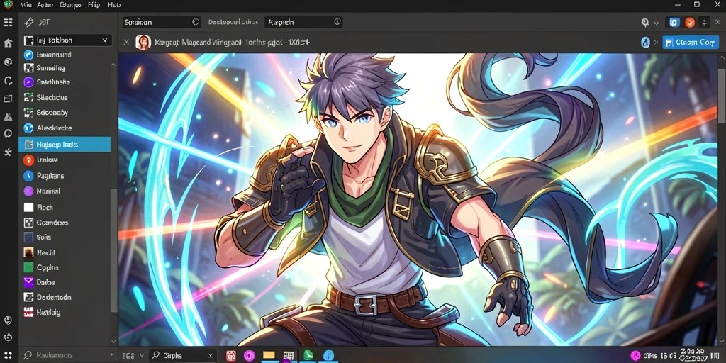Open the Aoher menu in menu bar

click(x=45, y=5)
